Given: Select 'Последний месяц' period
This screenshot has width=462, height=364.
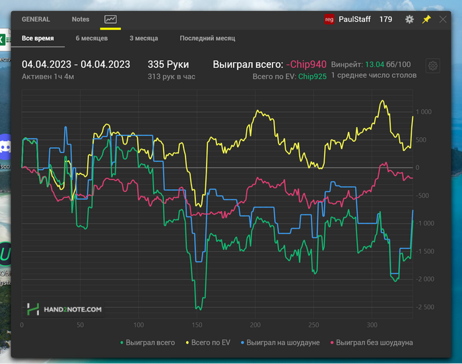Looking at the screenshot, I should [x=207, y=38].
